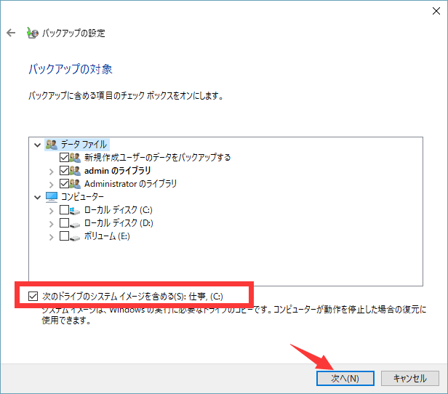
Task: Click the 次へ(N) button
Action: point(345,378)
